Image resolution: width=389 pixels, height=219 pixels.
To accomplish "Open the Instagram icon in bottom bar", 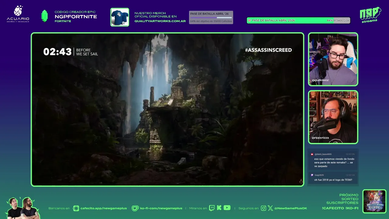I will [263, 208].
